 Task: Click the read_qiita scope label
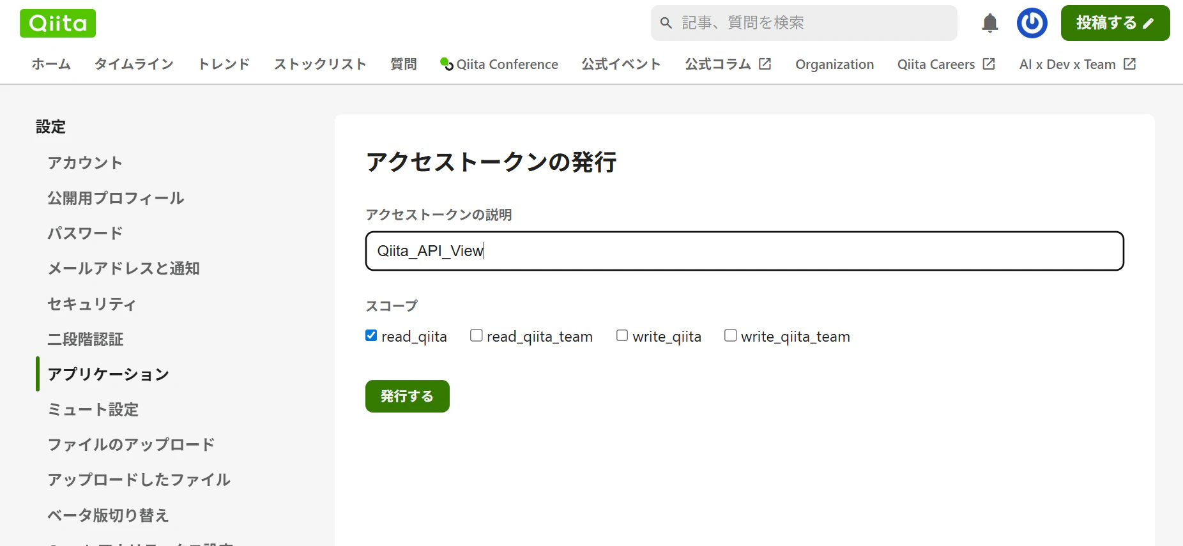tap(414, 337)
